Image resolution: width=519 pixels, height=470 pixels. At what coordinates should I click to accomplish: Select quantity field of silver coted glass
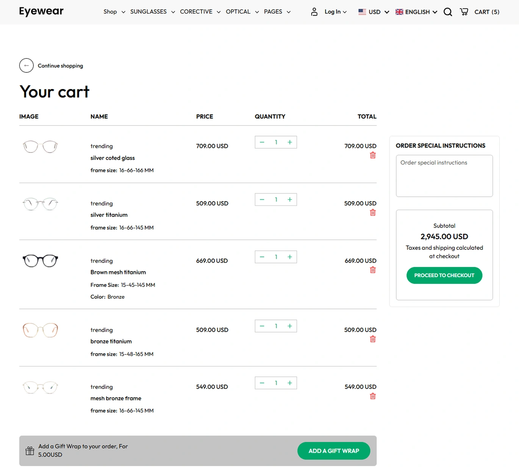(x=276, y=142)
